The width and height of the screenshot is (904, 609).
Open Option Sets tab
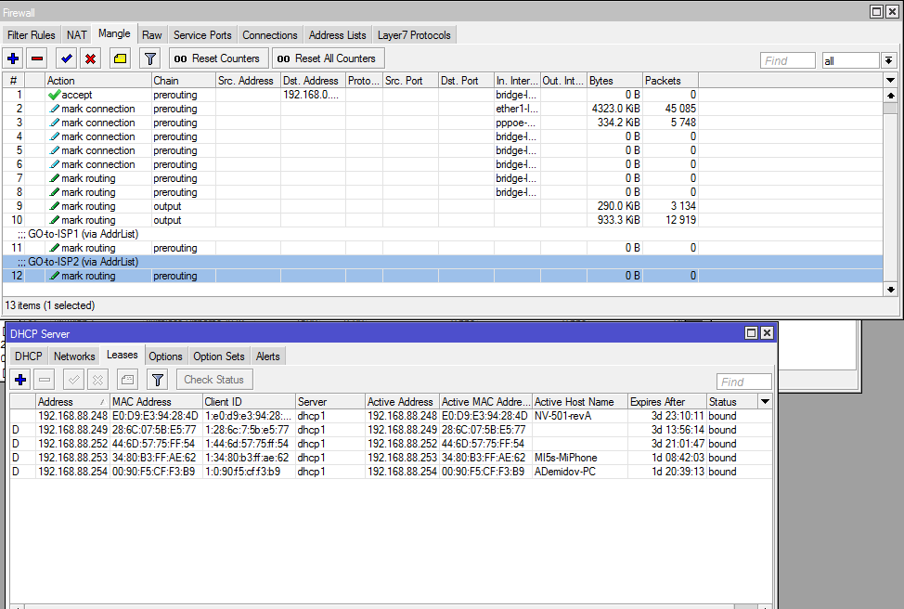(219, 356)
